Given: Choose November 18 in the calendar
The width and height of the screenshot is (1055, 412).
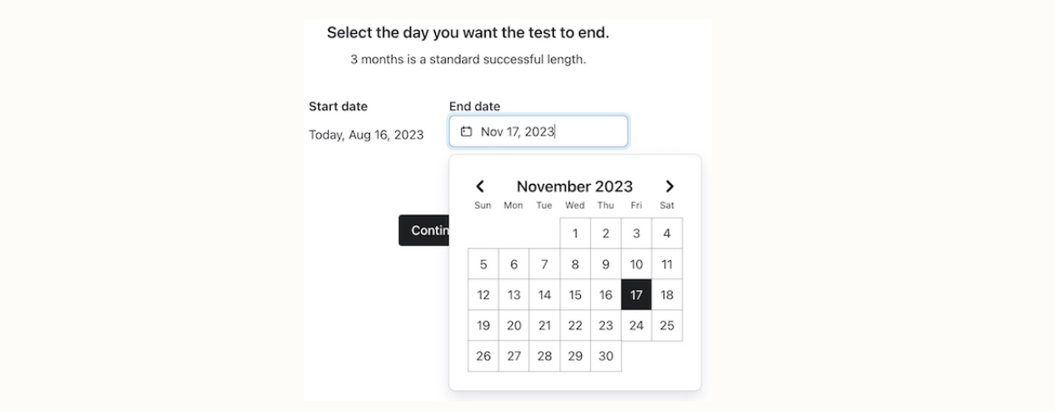Looking at the screenshot, I should pos(667,295).
